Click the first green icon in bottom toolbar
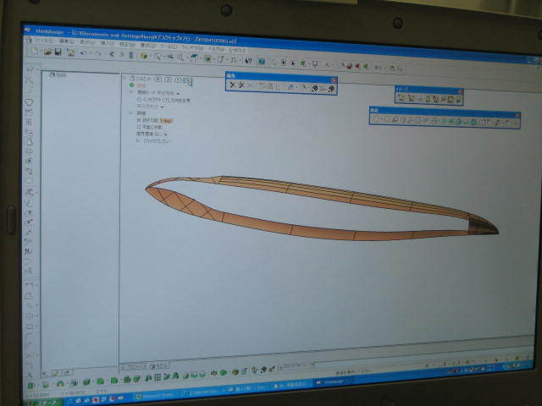The image size is (542, 406). click(x=31, y=386)
